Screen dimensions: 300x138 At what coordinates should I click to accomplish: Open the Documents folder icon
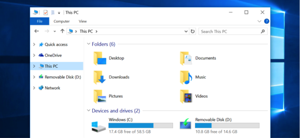[x=186, y=59]
